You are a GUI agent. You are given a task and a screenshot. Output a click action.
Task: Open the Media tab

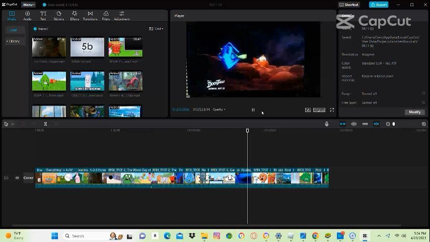click(12, 16)
